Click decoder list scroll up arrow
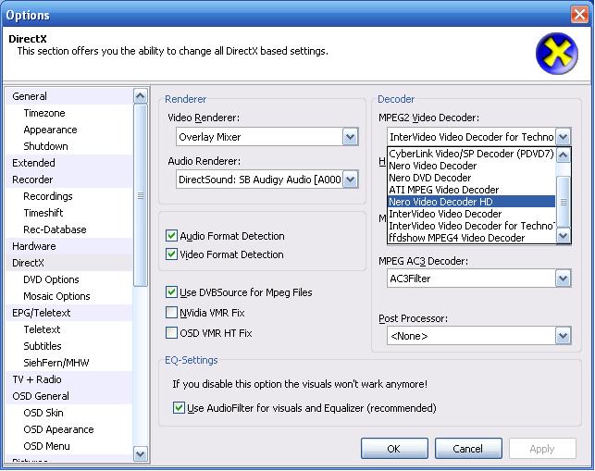Image resolution: width=595 pixels, height=471 pixels. point(564,155)
